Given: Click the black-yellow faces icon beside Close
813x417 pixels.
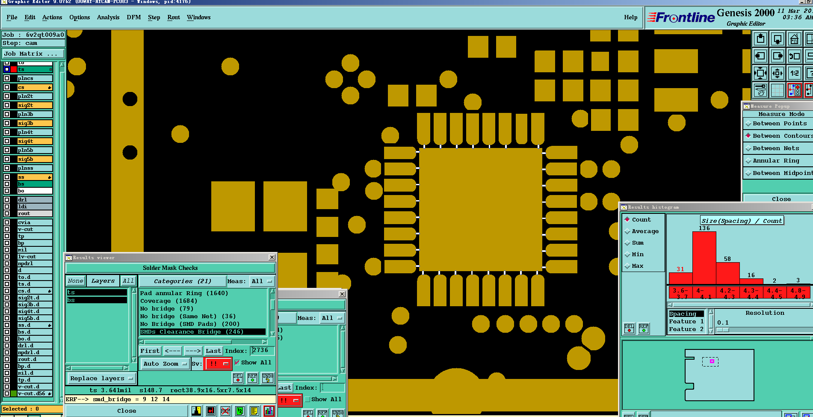Looking at the screenshot, I should pyautogui.click(x=196, y=411).
